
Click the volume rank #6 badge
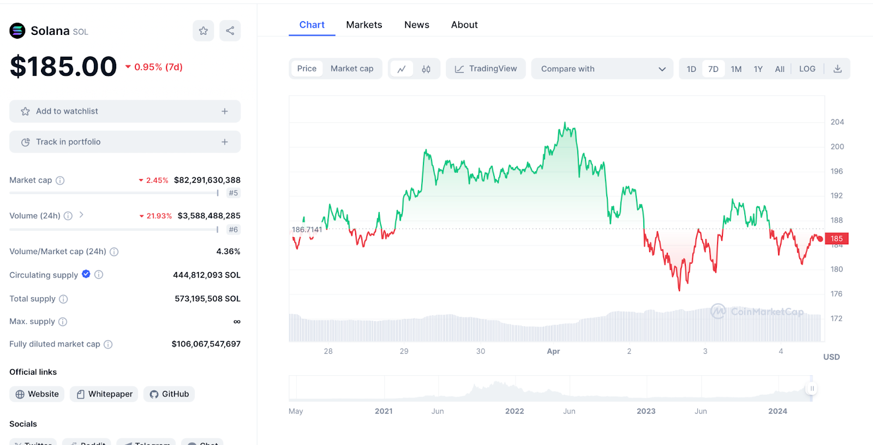(x=234, y=230)
